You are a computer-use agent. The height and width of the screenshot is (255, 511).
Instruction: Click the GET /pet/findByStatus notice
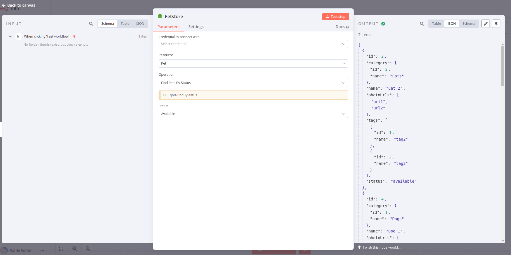click(x=253, y=95)
